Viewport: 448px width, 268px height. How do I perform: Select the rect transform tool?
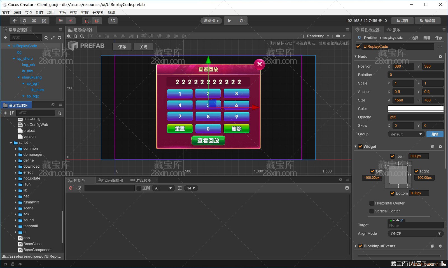click(44, 21)
